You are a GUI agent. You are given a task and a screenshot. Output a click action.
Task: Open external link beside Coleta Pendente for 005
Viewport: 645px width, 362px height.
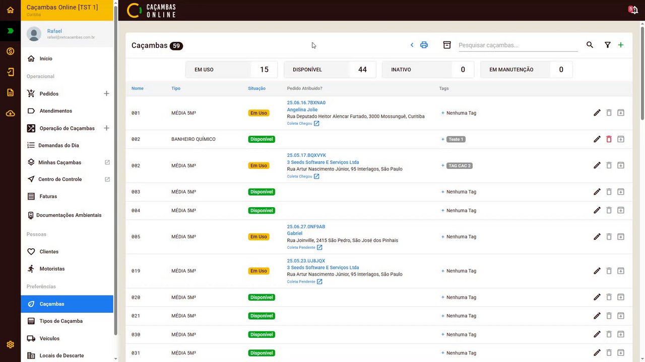tap(319, 247)
